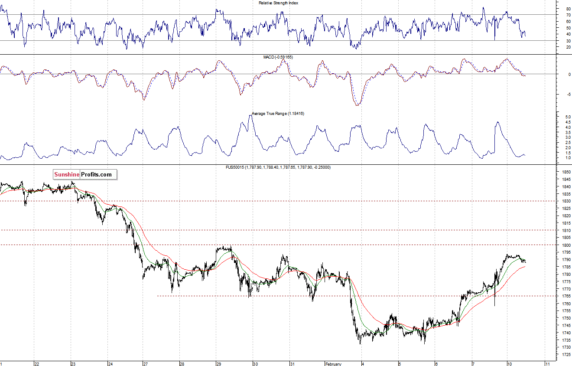Click price axis value 1810

pyautogui.click(x=565, y=230)
